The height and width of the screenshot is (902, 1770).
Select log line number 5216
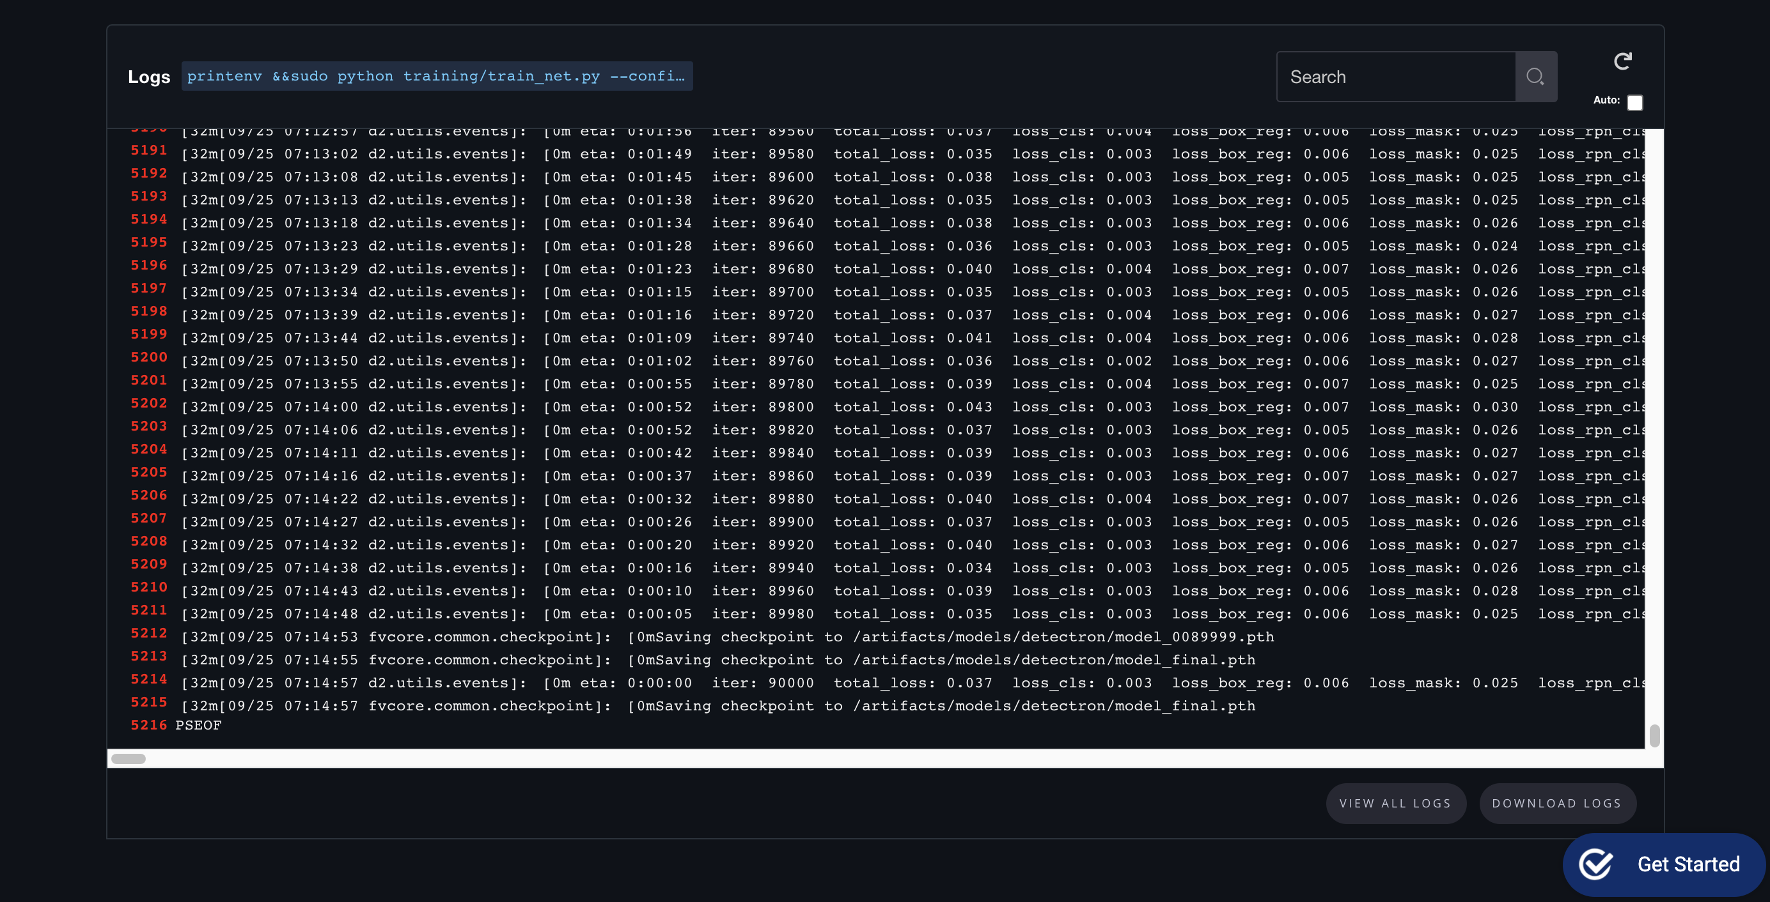[x=149, y=725]
